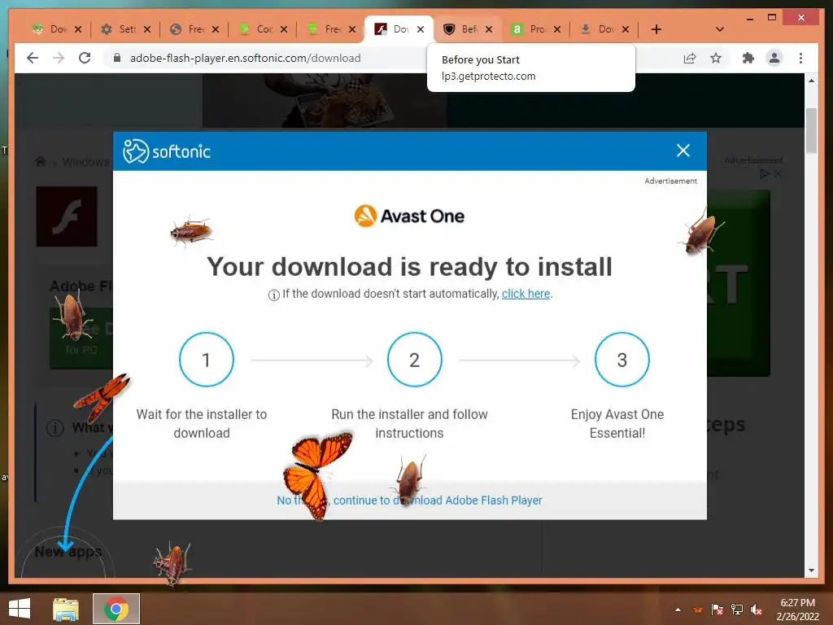Click the Chrome taskbar icon
Viewport: 833px width, 625px height.
pos(116,609)
